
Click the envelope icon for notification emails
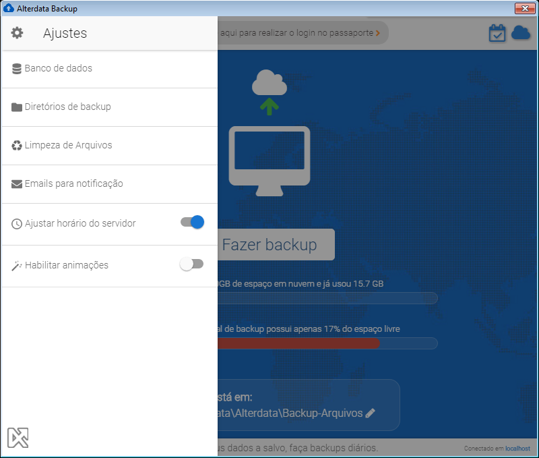click(x=16, y=184)
